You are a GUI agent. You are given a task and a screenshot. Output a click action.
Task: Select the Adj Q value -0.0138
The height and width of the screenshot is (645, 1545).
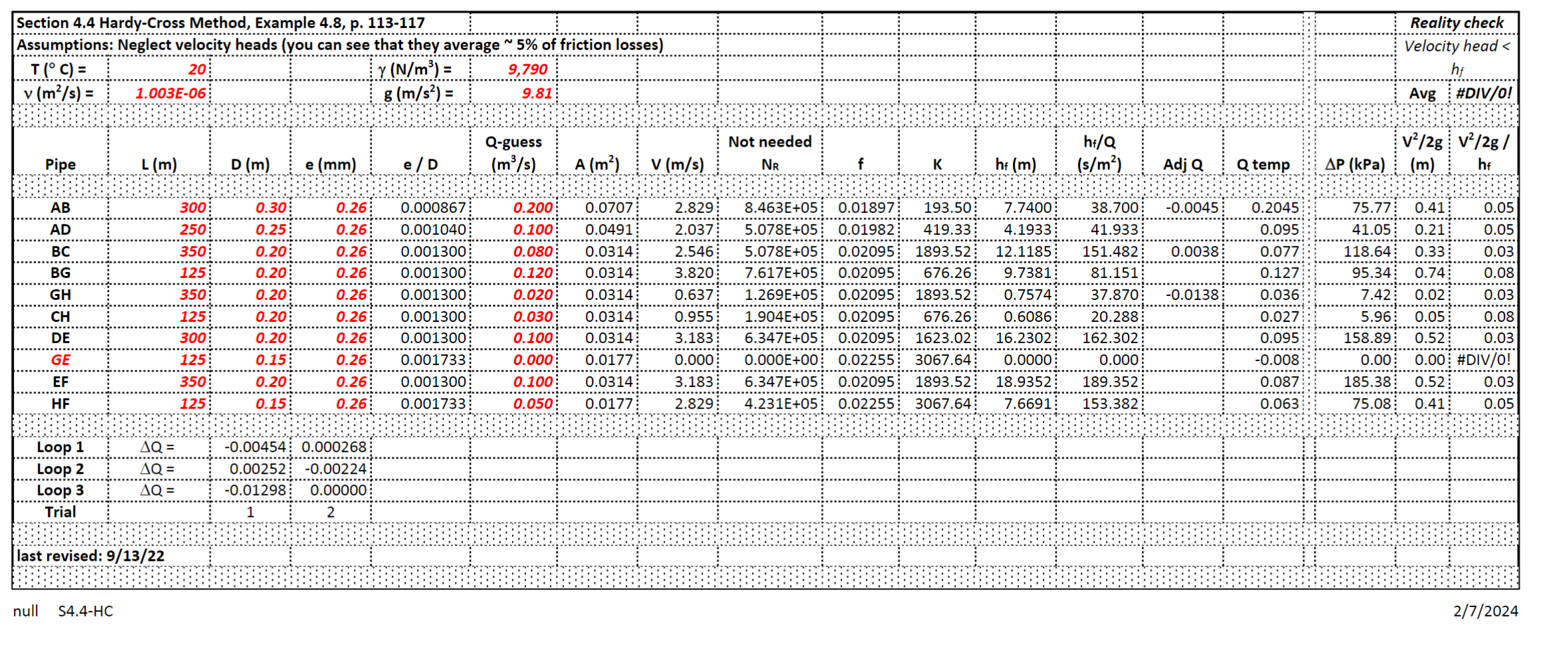pos(1192,295)
